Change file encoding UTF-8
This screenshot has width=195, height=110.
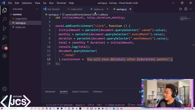pyautogui.click(x=91, y=105)
